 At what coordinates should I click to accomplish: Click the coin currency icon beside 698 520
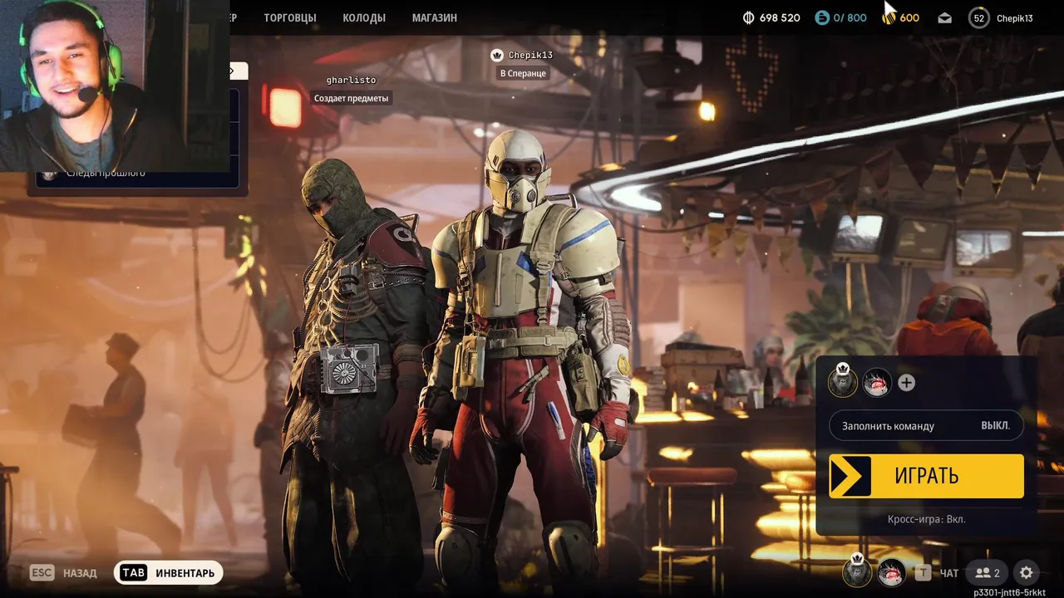tap(748, 17)
